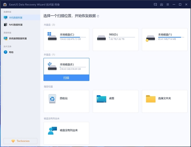
Task: Select the 本地磁盘(*:) partition icon
Action: click(x=150, y=38)
